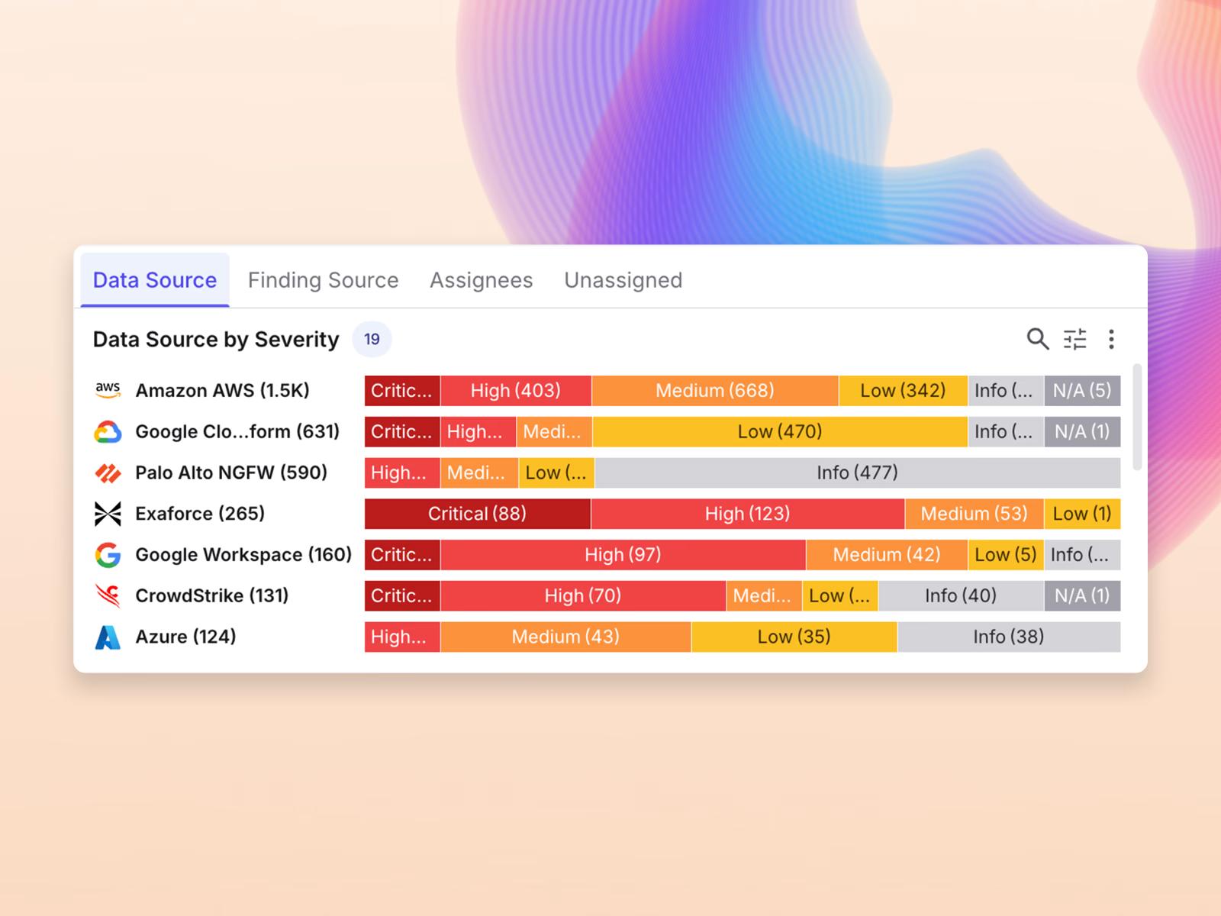1221x916 pixels.
Task: Click the High (70) segment for CrowdStrike
Action: [583, 595]
